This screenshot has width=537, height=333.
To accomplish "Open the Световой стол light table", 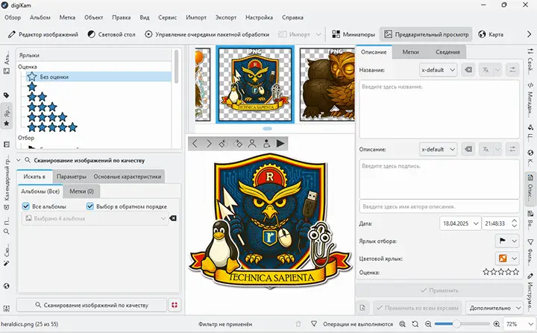I will coord(111,34).
